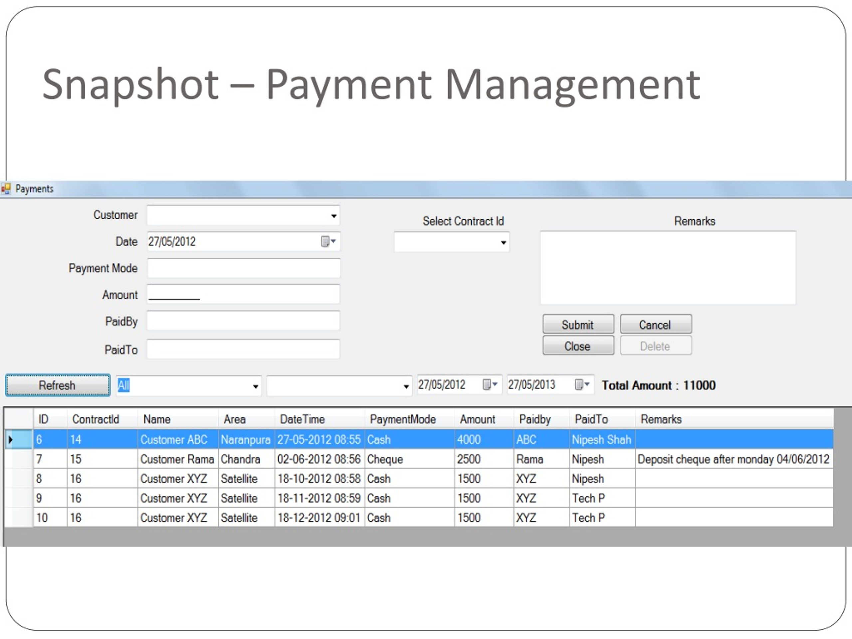Click the row header of ID 9
This screenshot has height=639, width=852.
pyautogui.click(x=19, y=498)
